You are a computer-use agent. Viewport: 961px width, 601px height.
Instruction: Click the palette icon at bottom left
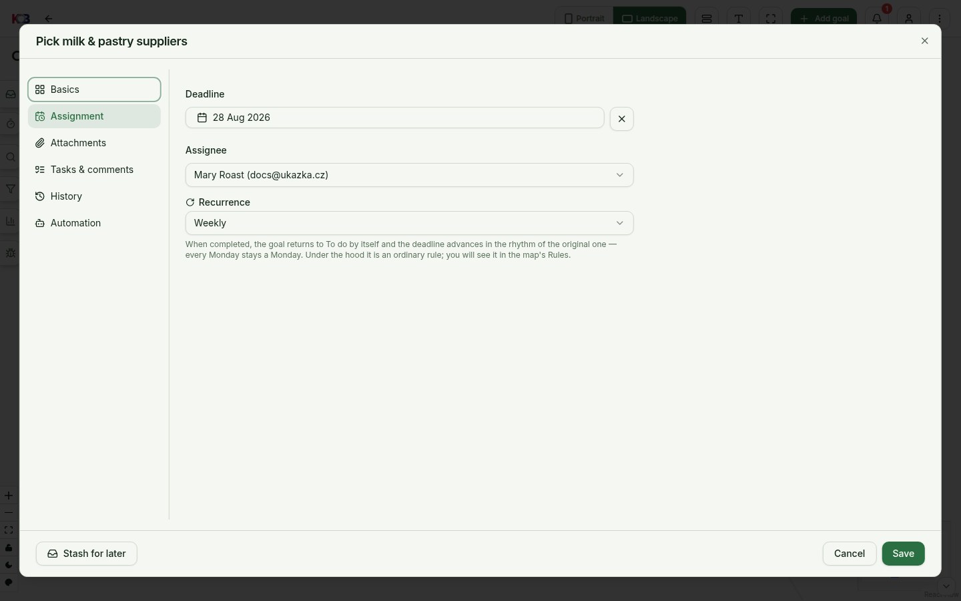click(x=9, y=582)
